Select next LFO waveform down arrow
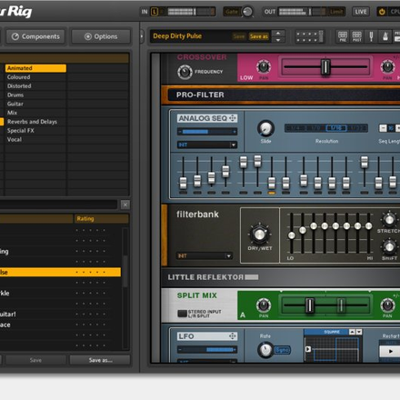 coord(359,332)
